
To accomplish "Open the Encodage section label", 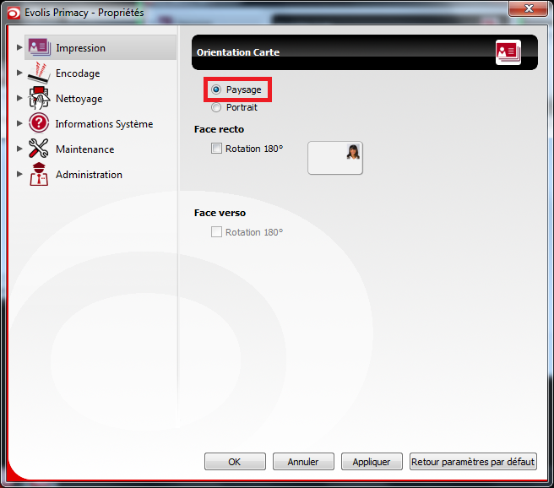I will point(78,73).
